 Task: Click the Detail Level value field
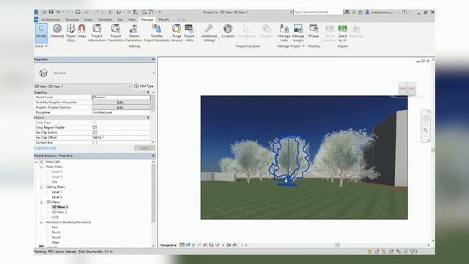[x=121, y=97]
